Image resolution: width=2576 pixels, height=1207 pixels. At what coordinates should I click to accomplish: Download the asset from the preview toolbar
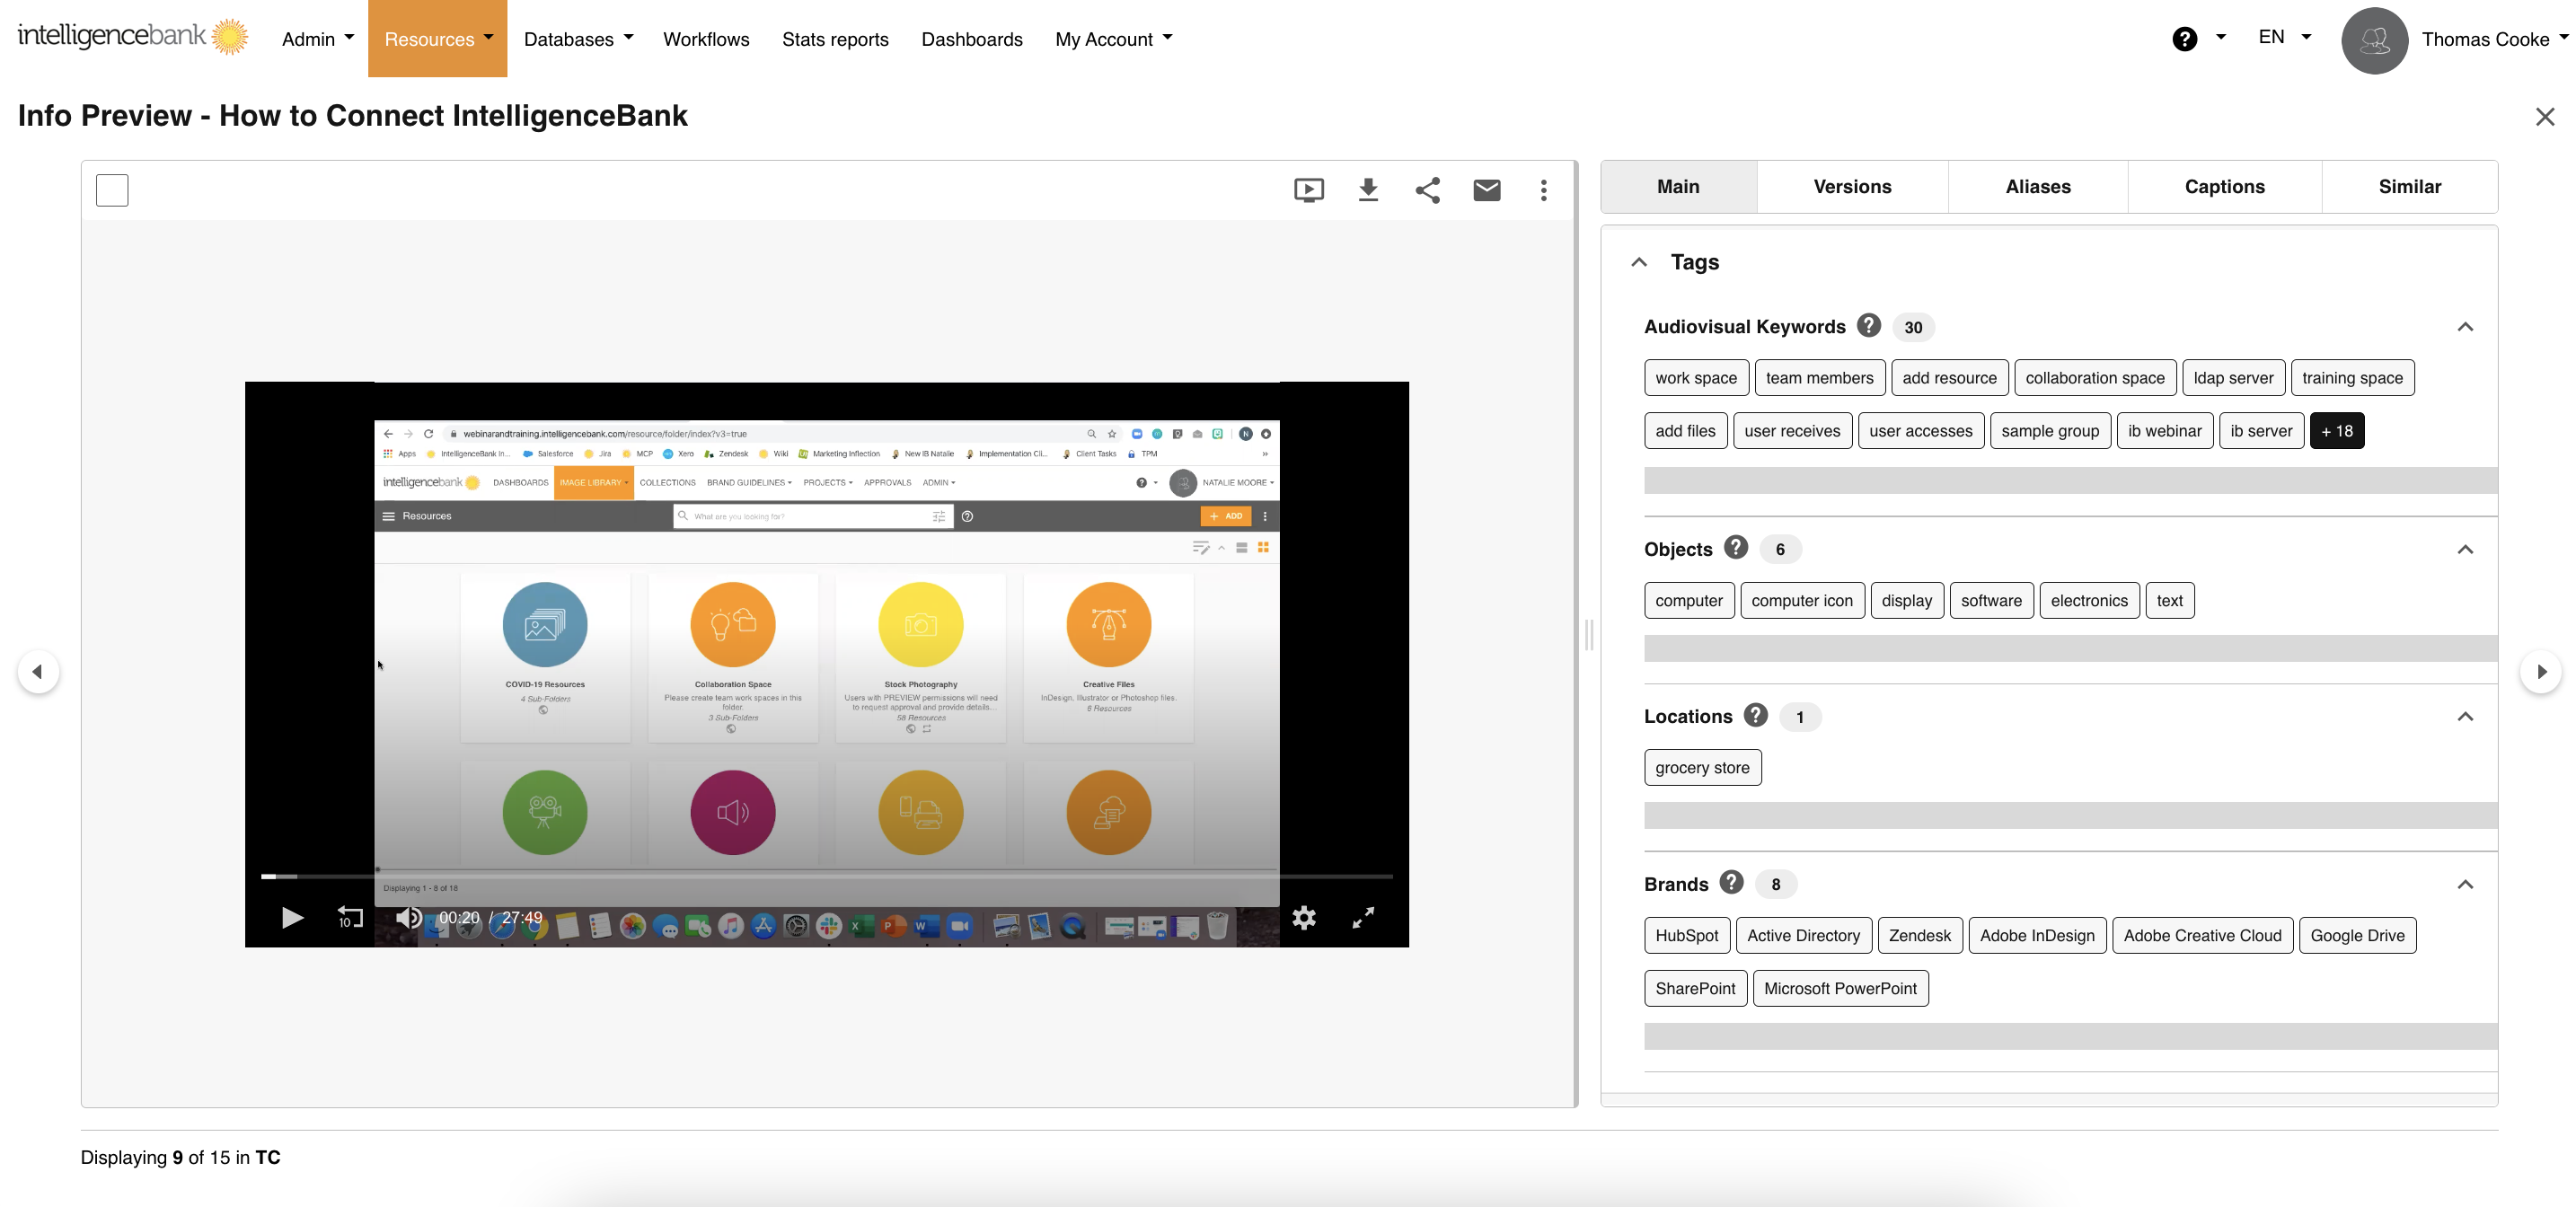(1368, 190)
